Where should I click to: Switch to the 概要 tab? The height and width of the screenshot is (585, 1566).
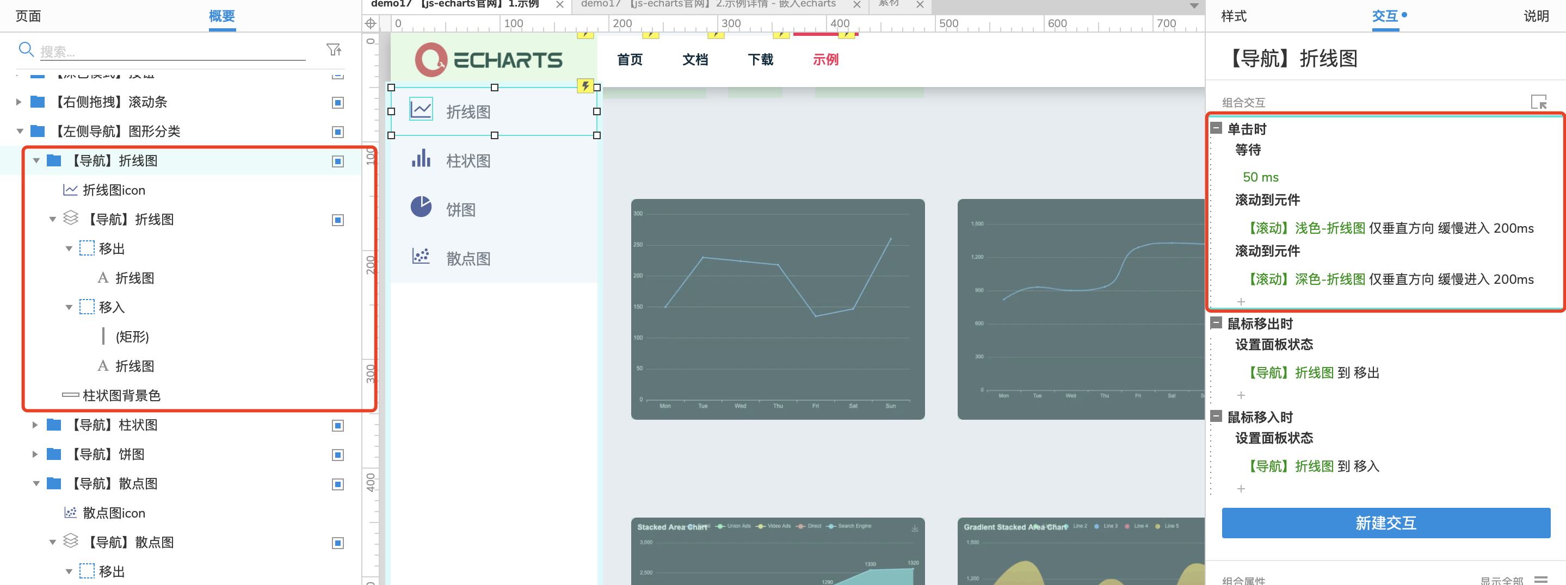(222, 16)
